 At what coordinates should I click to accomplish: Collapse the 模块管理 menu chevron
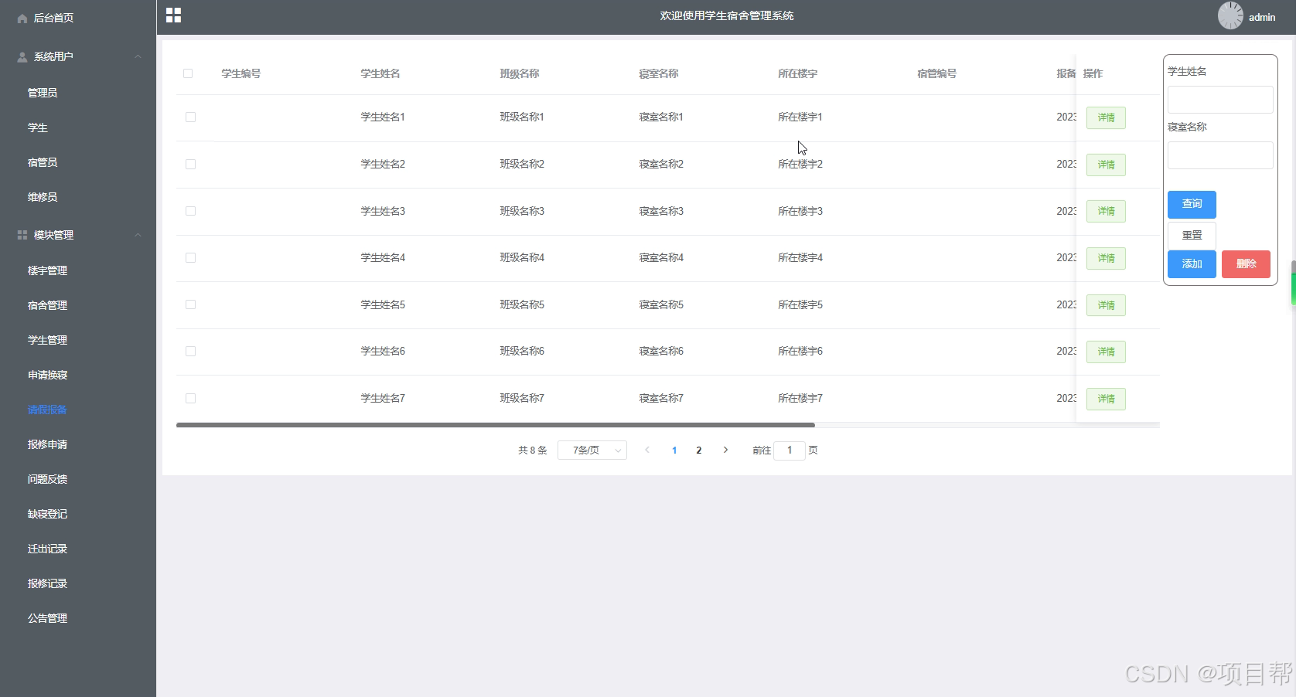coord(138,235)
